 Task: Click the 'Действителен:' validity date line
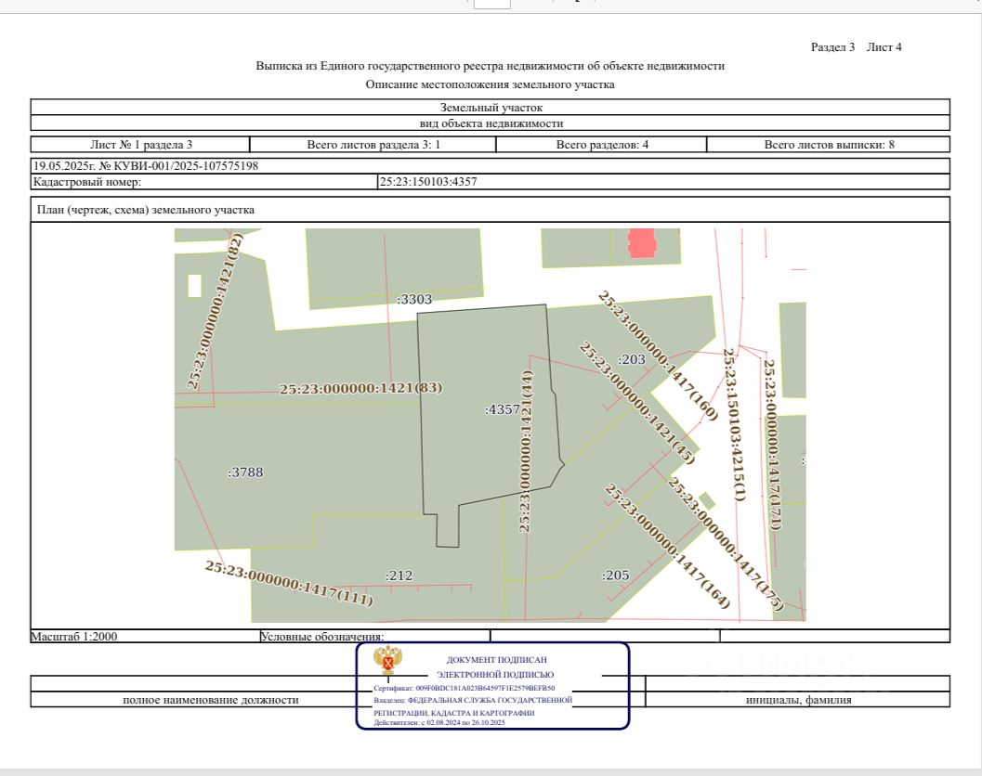[x=439, y=722]
